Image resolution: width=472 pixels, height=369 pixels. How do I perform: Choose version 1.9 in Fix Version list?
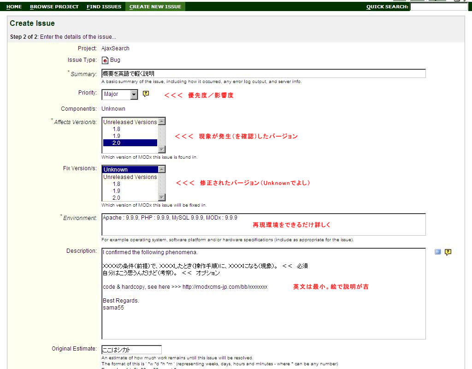click(117, 190)
